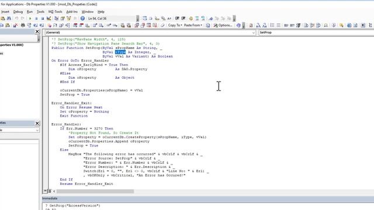Open the MZ-Tools menu

[55, 12]
